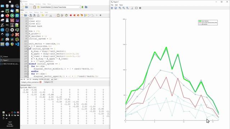Launch WhatsApp from the taskbar icons
Viewport: 230px width, 129px height.
(17, 15)
